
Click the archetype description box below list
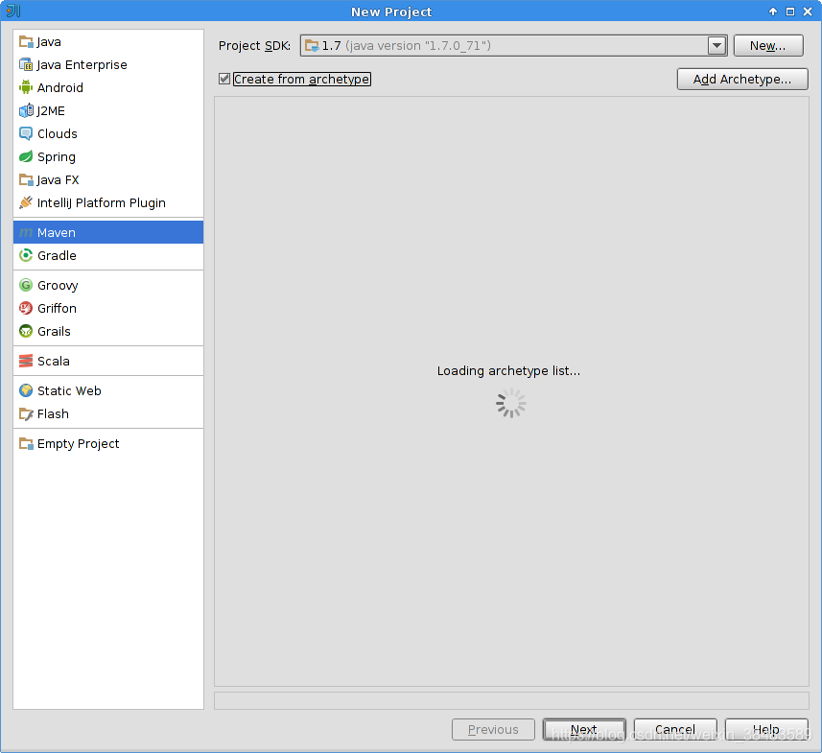(x=511, y=700)
